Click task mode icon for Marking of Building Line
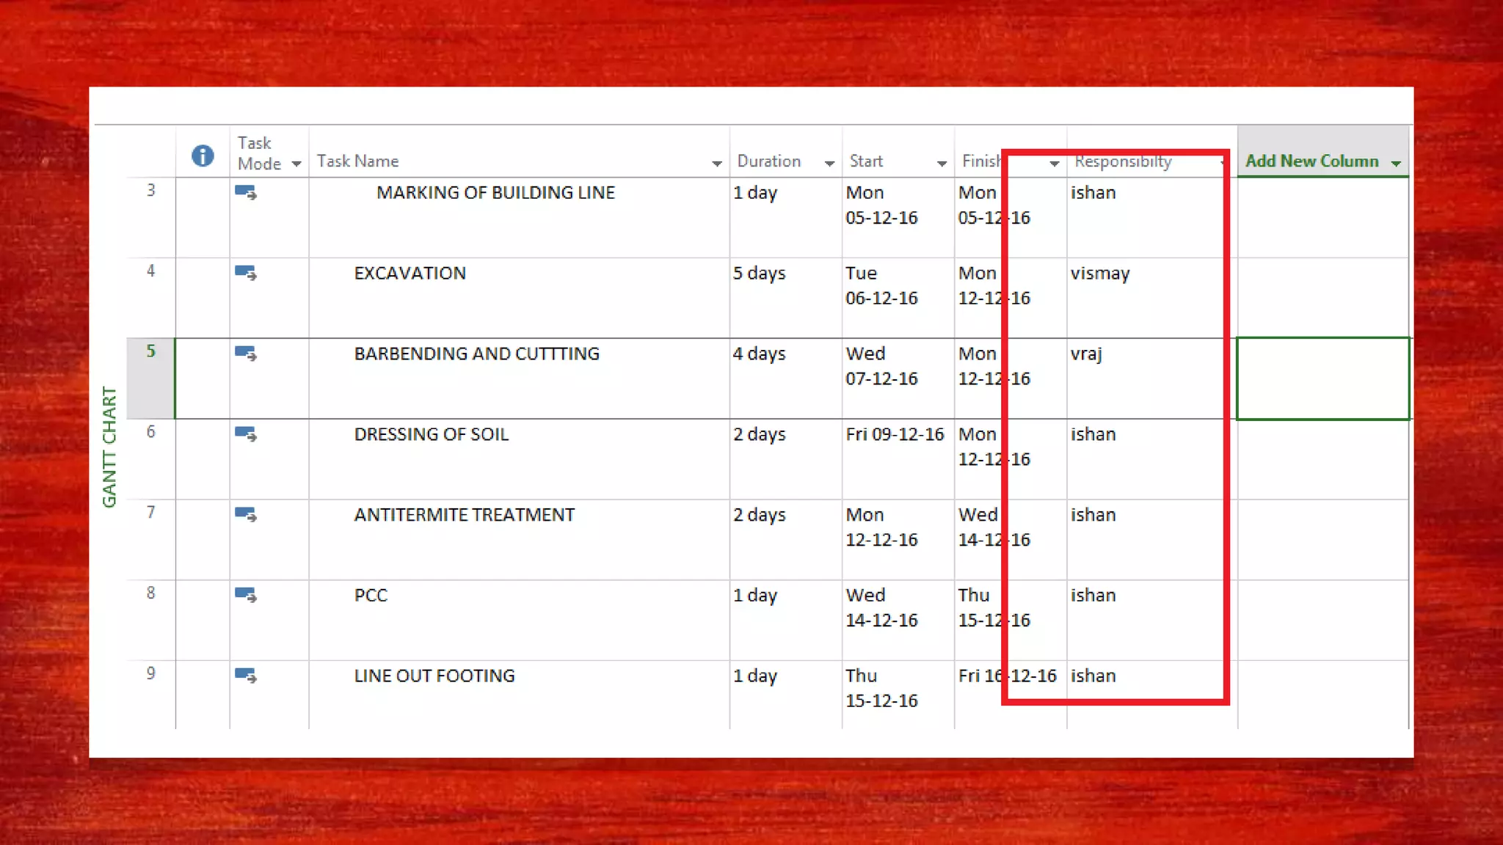The height and width of the screenshot is (845, 1503). point(246,193)
